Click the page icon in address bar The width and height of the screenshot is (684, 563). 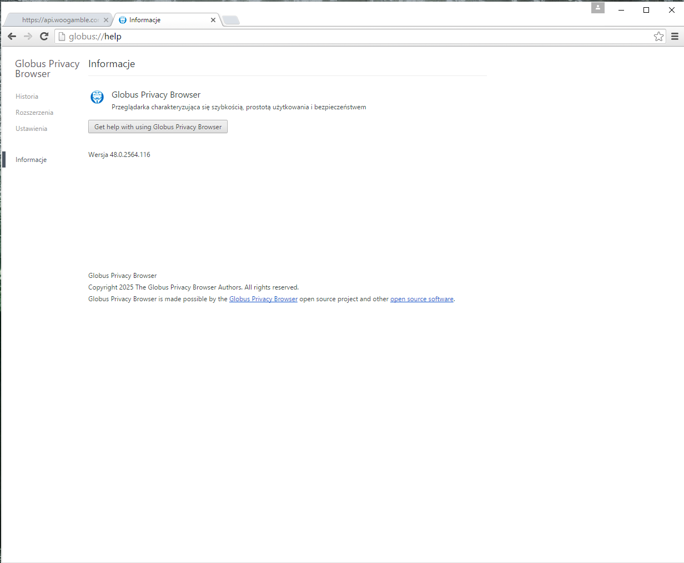point(62,37)
